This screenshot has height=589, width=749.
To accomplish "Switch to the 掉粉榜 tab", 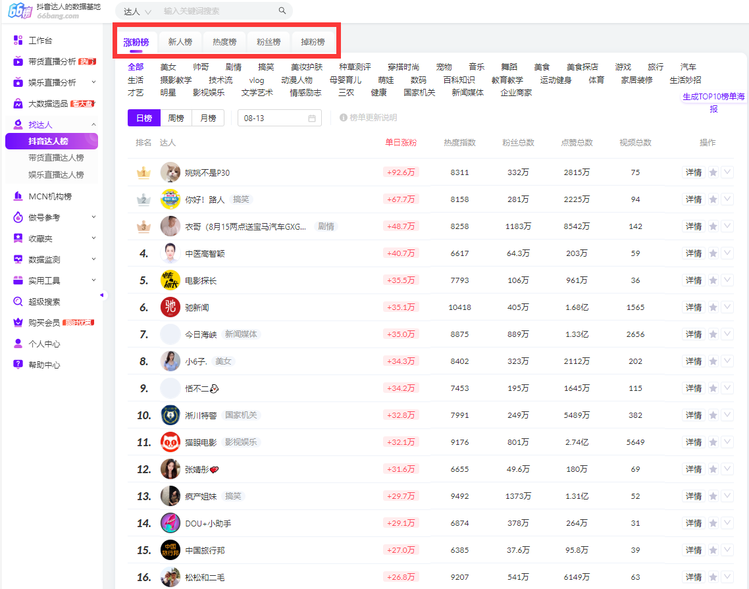I will tap(313, 42).
